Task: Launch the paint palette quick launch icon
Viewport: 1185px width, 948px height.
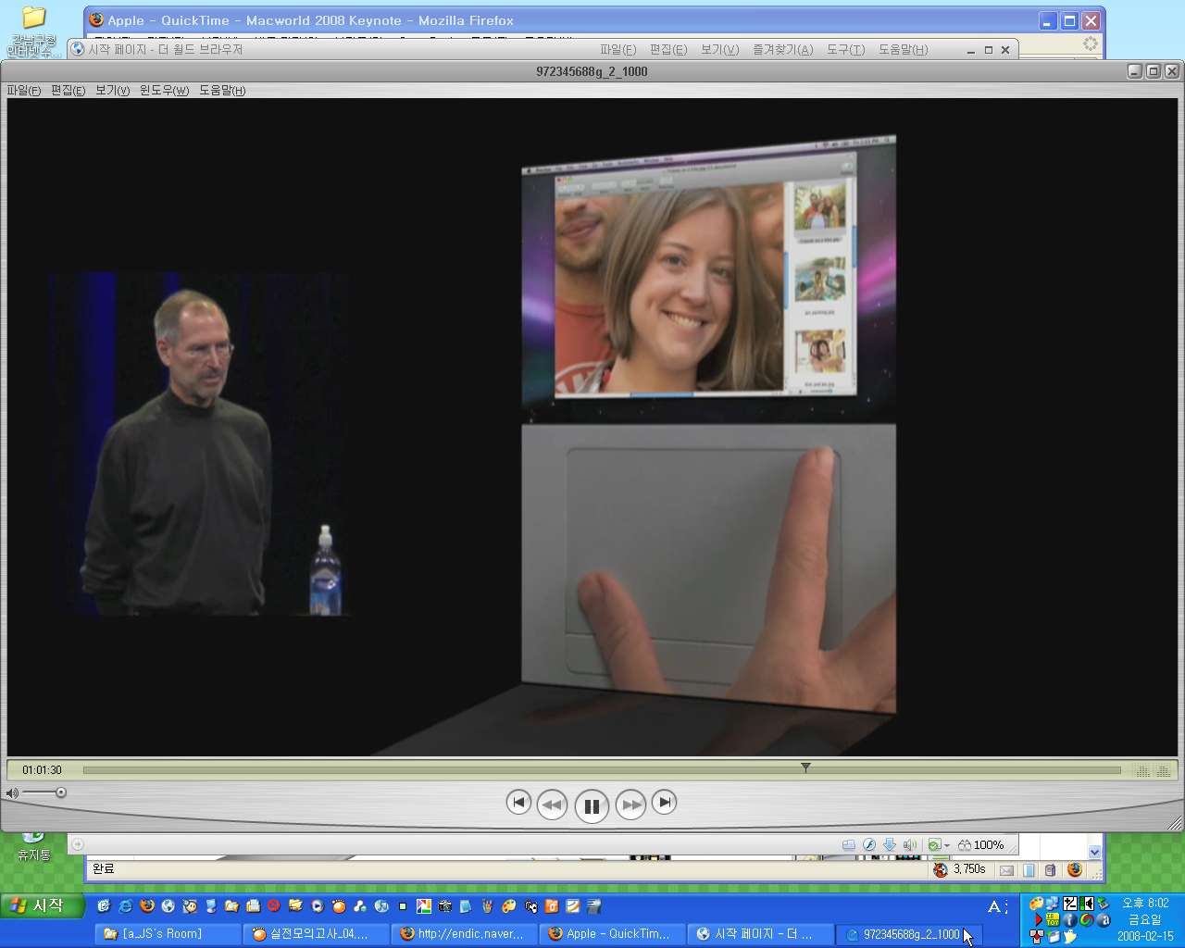Action: click(x=509, y=906)
